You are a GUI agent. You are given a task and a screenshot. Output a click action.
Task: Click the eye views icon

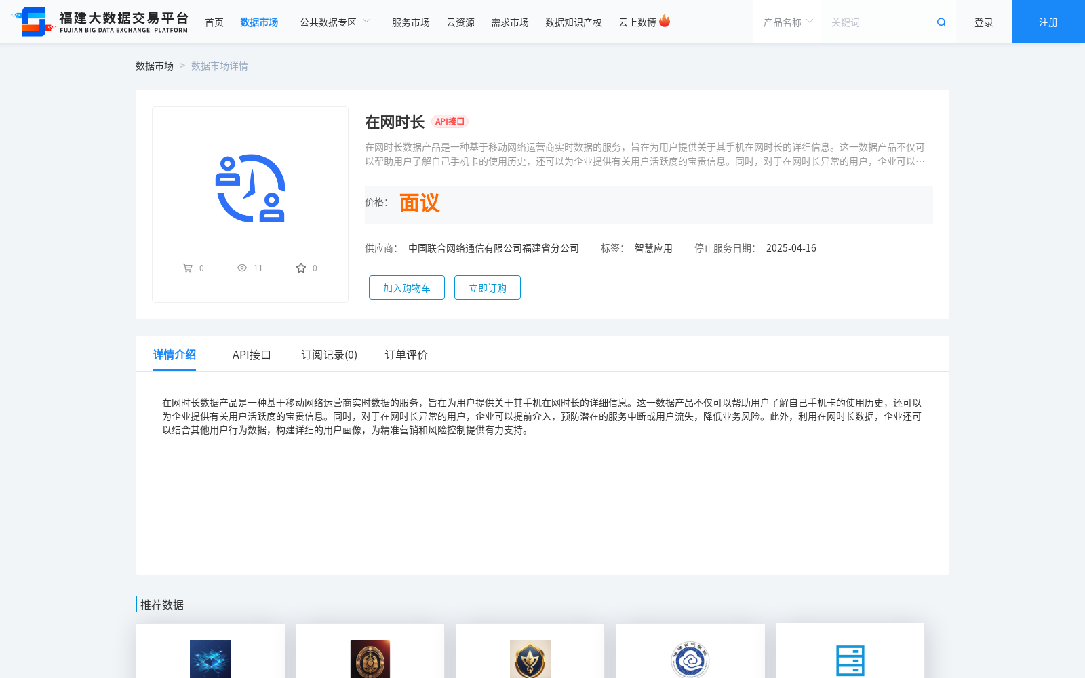(242, 268)
